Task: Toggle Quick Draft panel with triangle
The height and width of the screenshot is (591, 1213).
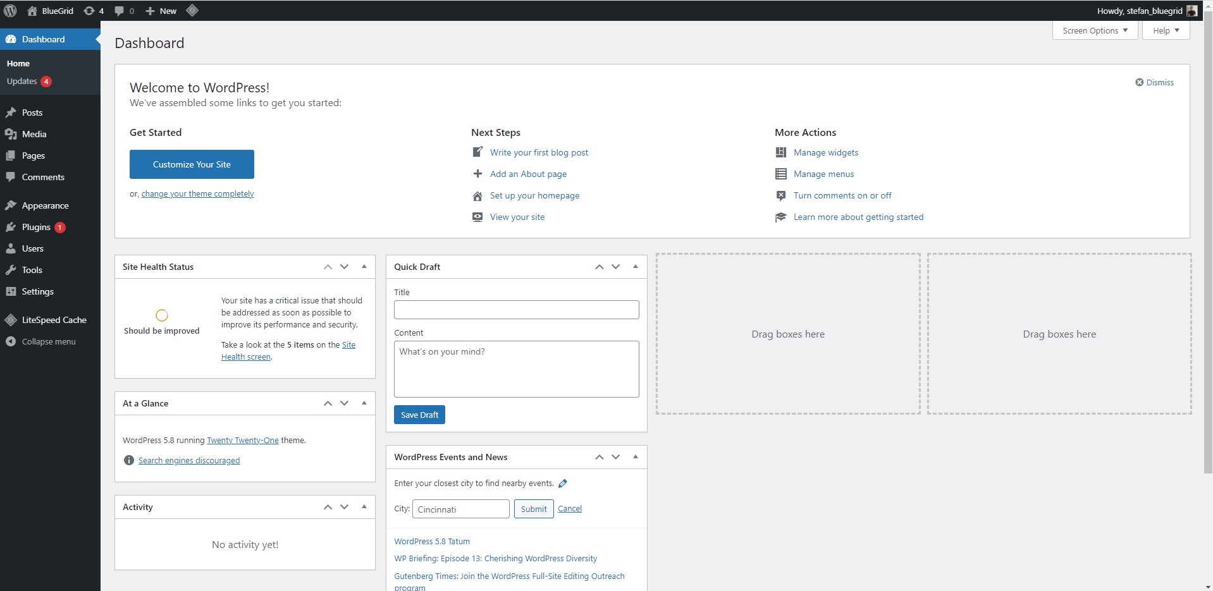Action: click(x=636, y=267)
